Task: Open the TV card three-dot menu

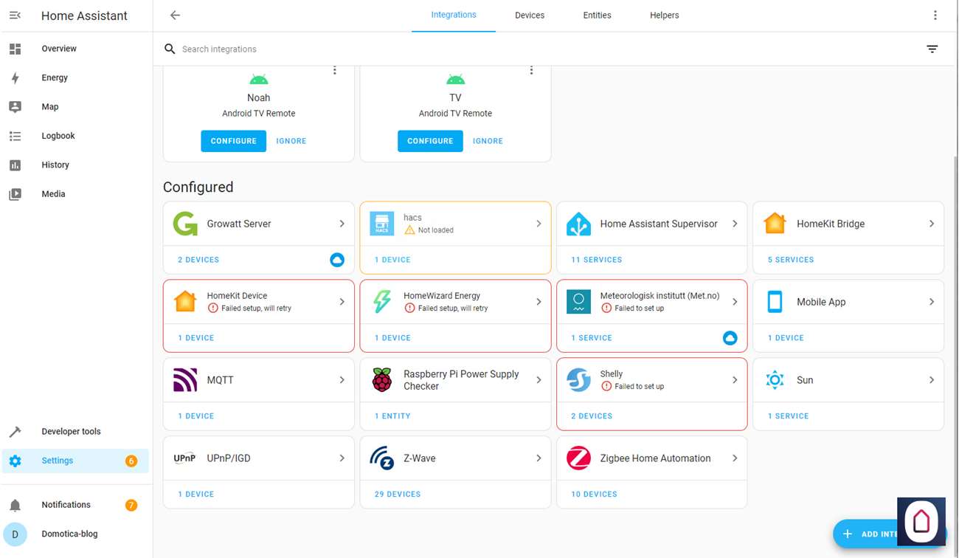Action: coord(531,71)
